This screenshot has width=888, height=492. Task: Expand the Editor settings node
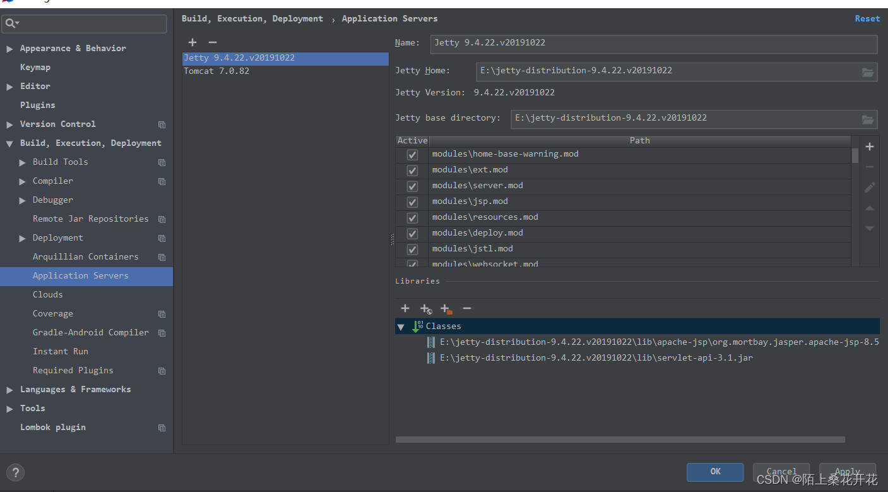coord(9,87)
